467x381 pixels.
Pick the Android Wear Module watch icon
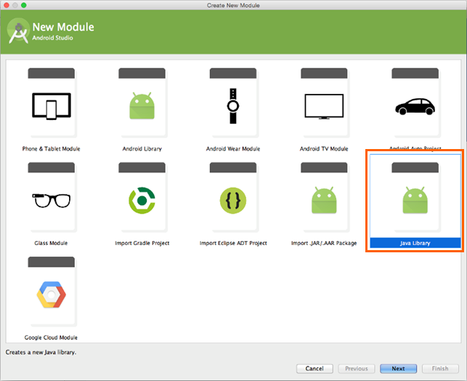[x=233, y=106]
